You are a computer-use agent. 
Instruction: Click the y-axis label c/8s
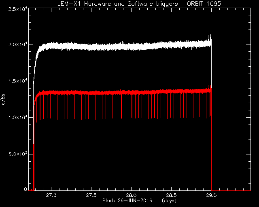[x=3, y=99]
